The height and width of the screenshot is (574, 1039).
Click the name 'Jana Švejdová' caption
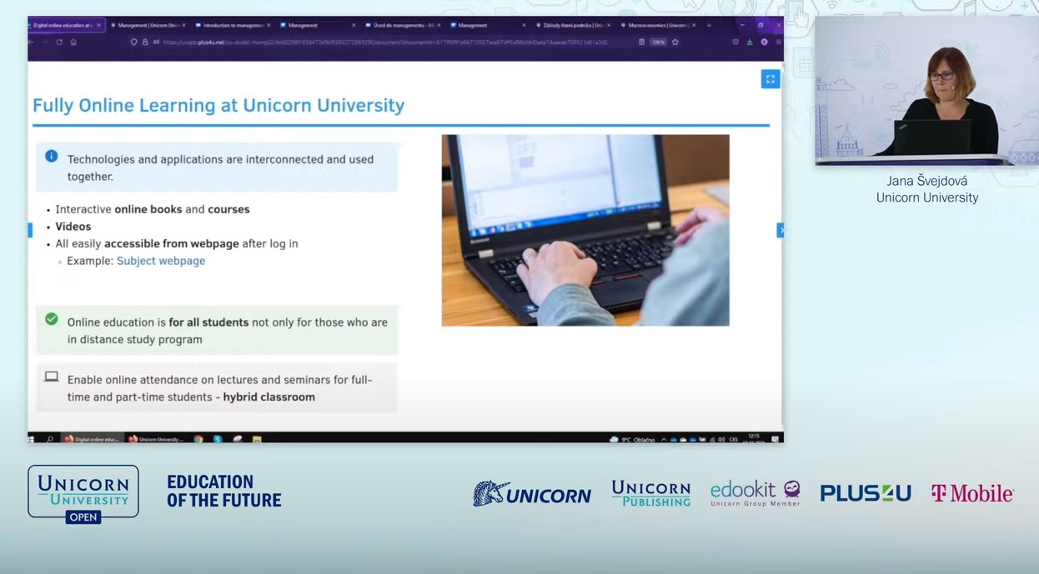point(927,181)
